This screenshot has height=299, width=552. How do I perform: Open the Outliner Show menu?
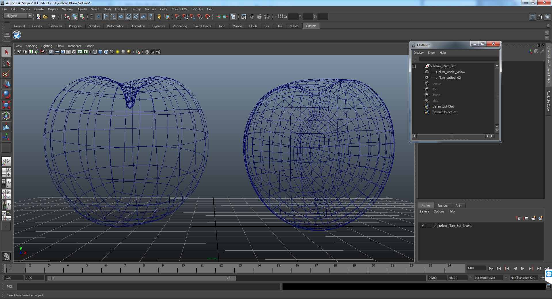431,53
